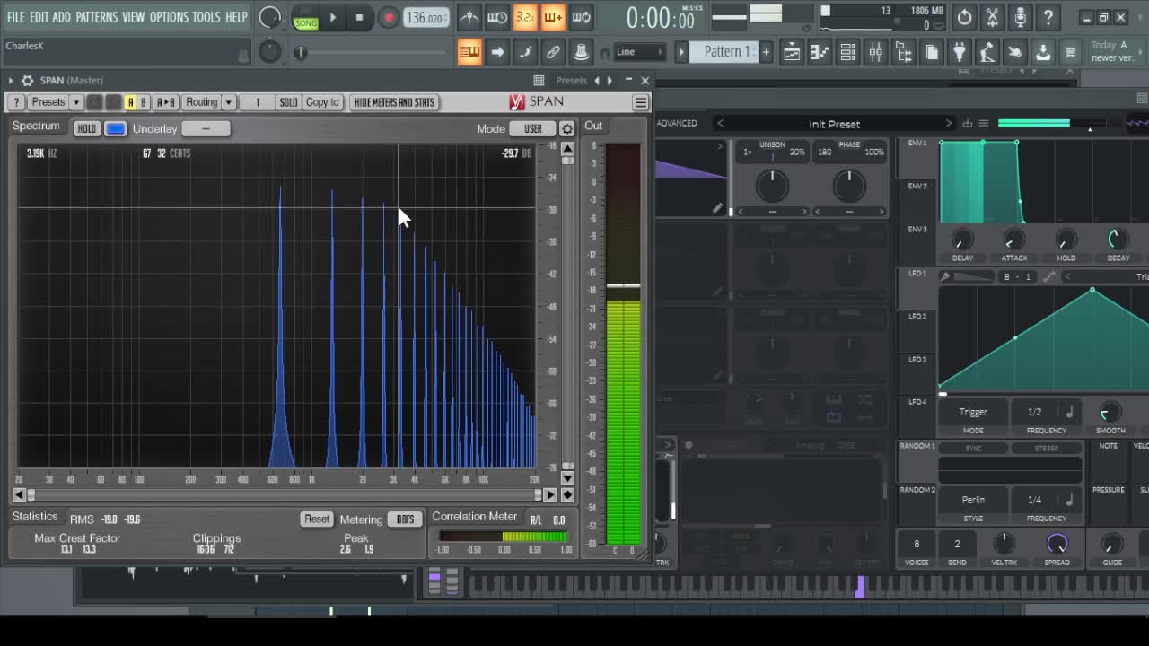Open the Underlay selector

[x=206, y=129]
